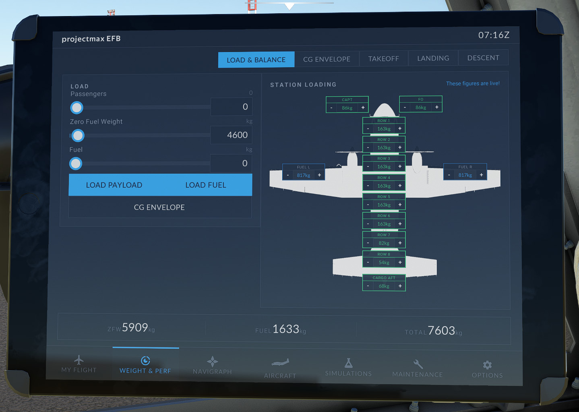579x412 pixels.
Task: Decrease Cargo Aft weight with minus
Action: click(368, 286)
